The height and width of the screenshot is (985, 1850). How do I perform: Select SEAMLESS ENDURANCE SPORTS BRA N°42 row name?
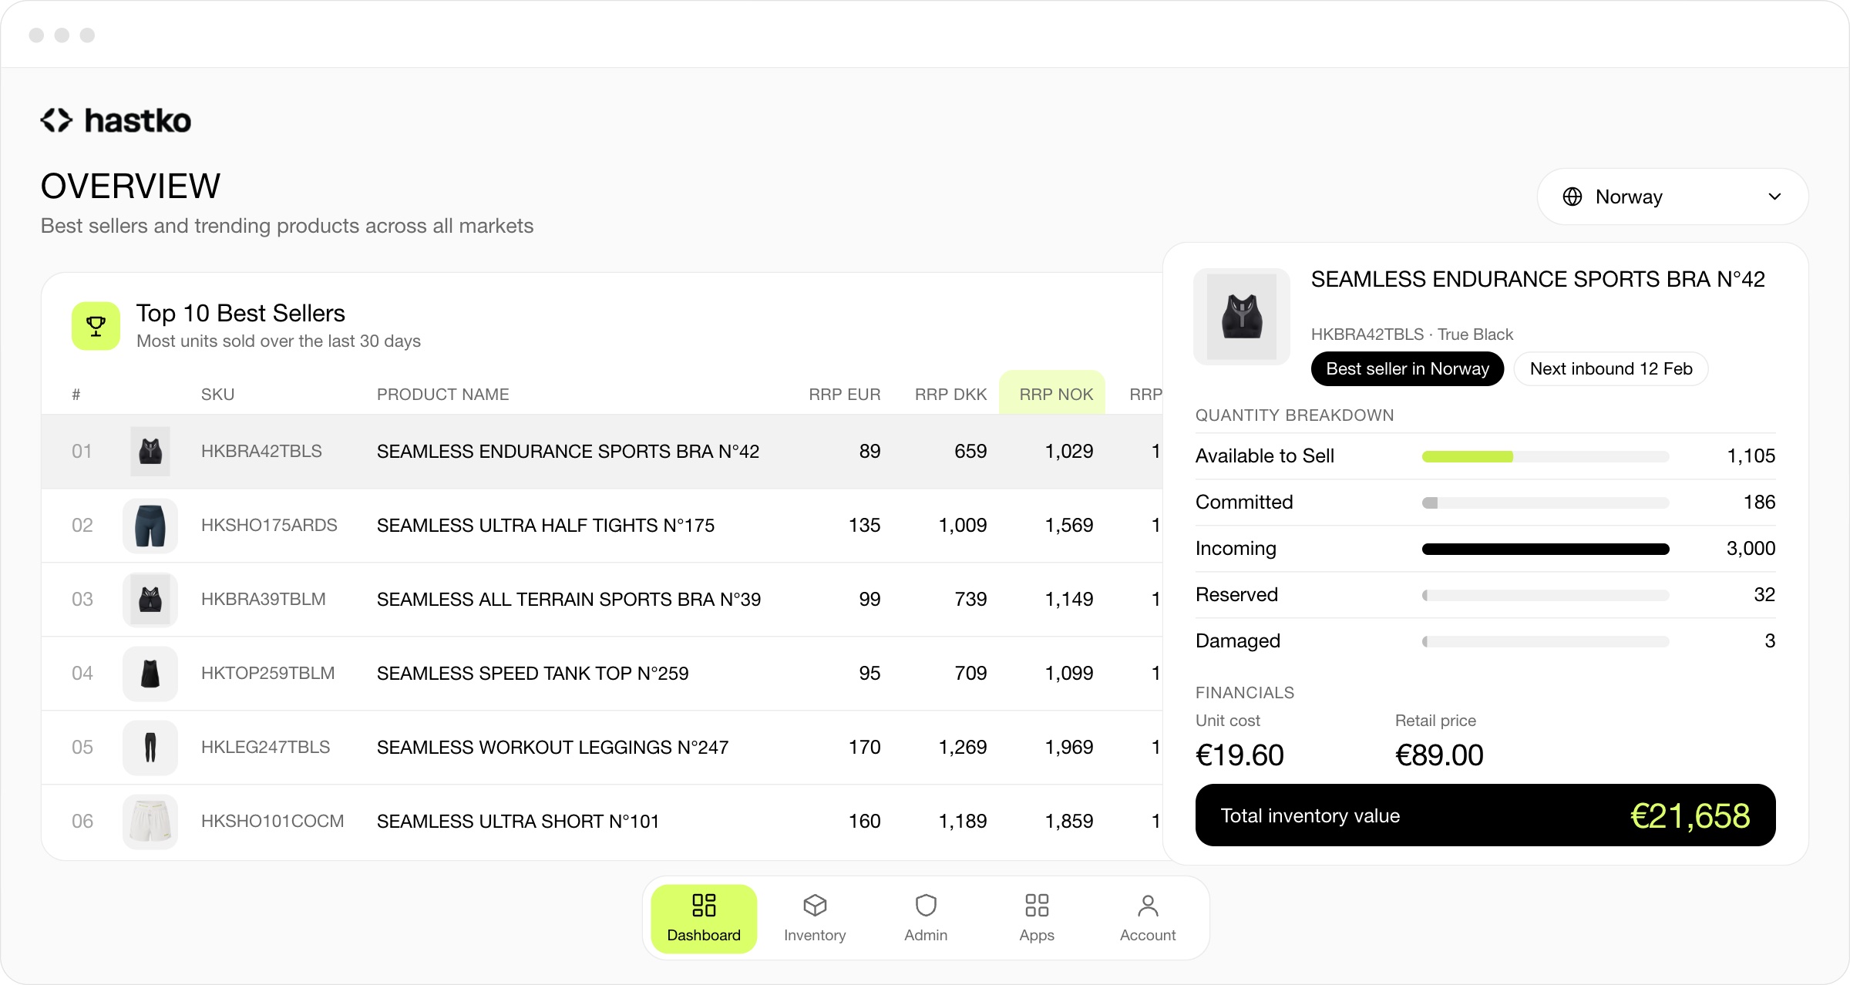pos(568,451)
